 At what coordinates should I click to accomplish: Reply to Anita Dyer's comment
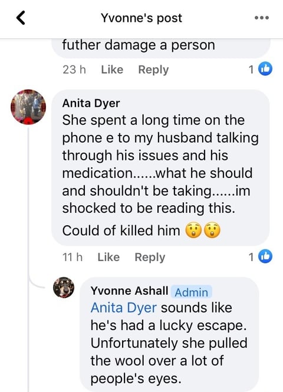click(150, 258)
